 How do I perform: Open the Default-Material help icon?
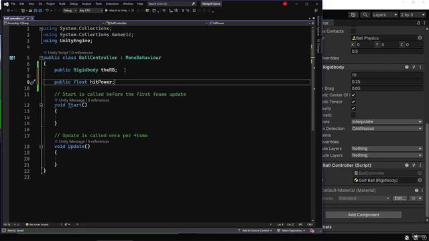(417, 190)
